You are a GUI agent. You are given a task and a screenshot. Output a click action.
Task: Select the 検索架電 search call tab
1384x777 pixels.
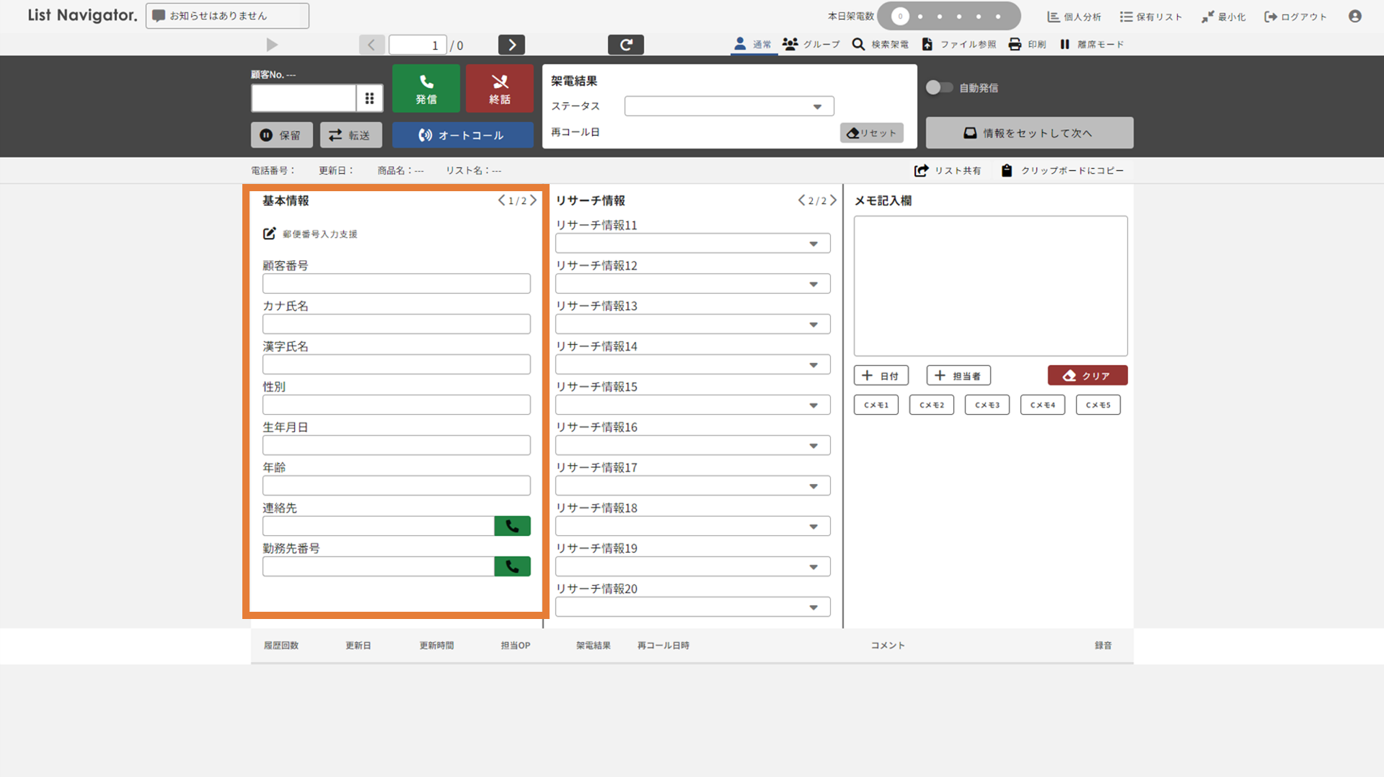[x=880, y=45]
